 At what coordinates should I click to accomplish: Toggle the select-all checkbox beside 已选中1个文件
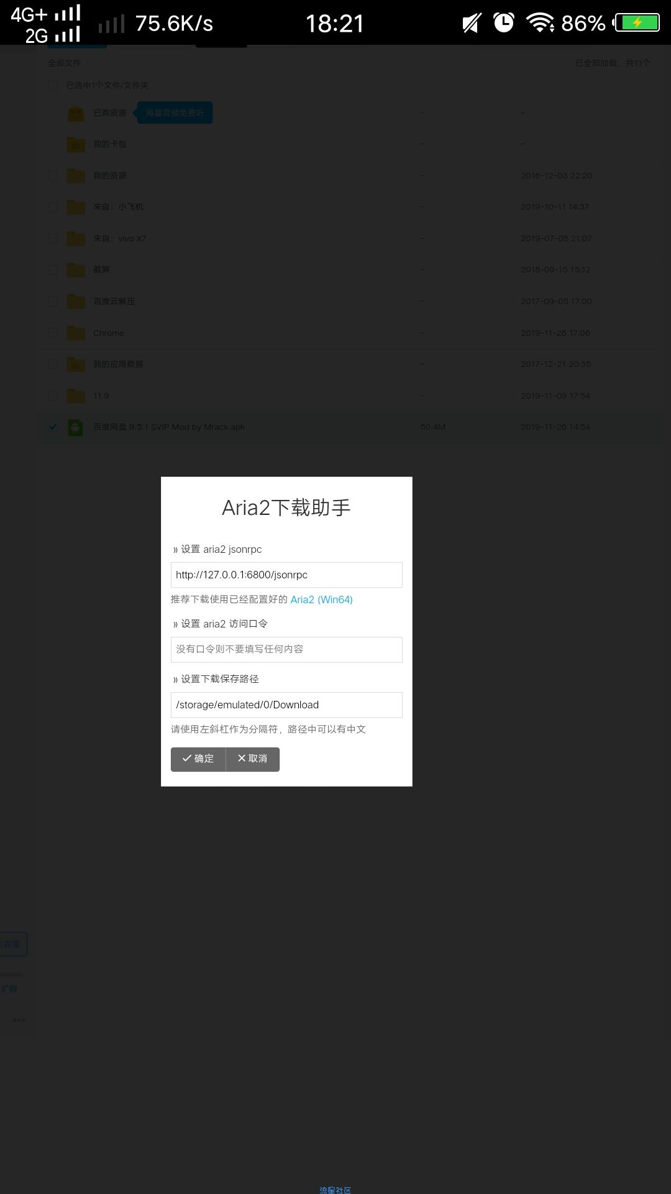pyautogui.click(x=53, y=85)
